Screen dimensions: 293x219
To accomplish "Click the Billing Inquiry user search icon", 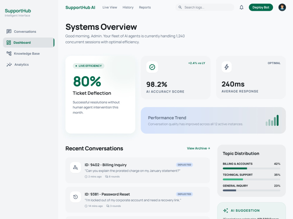I will coord(76,167).
